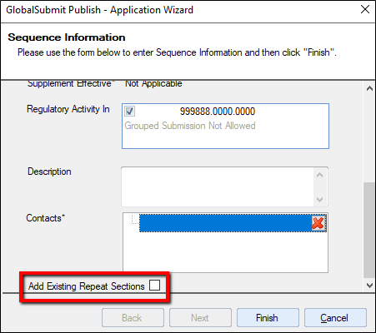Click the 'Sequence Information' heading
The height and width of the screenshot is (333, 376).
pyautogui.click(x=67, y=37)
